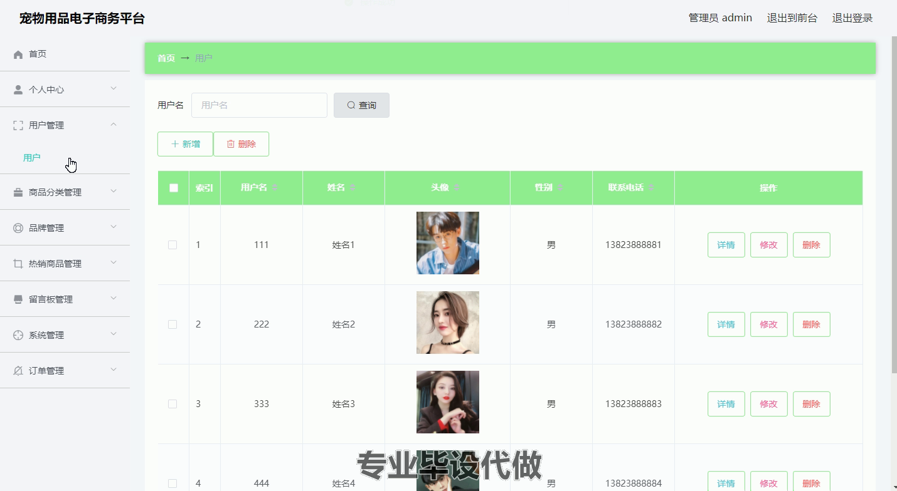The height and width of the screenshot is (491, 897).
Task: Expand the 商品分类管理 chevron
Action: tap(114, 192)
